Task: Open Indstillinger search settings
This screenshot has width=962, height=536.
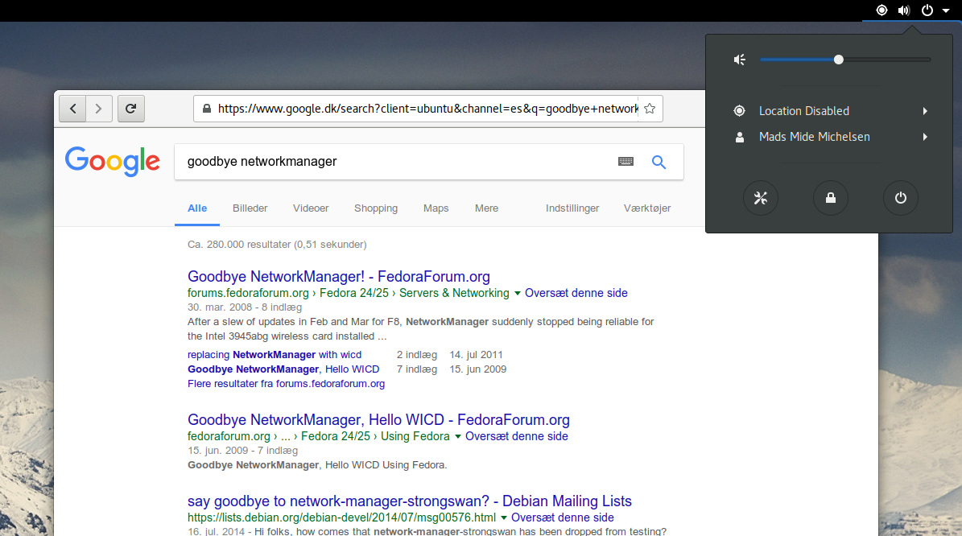Action: click(572, 208)
